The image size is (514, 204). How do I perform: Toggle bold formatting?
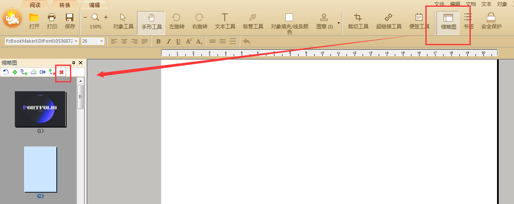pyautogui.click(x=159, y=41)
